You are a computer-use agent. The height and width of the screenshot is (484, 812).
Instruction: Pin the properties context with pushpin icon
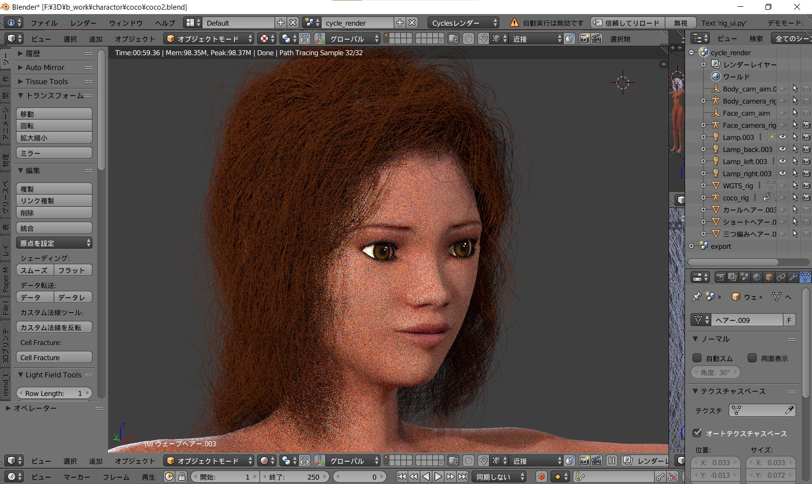click(x=696, y=297)
